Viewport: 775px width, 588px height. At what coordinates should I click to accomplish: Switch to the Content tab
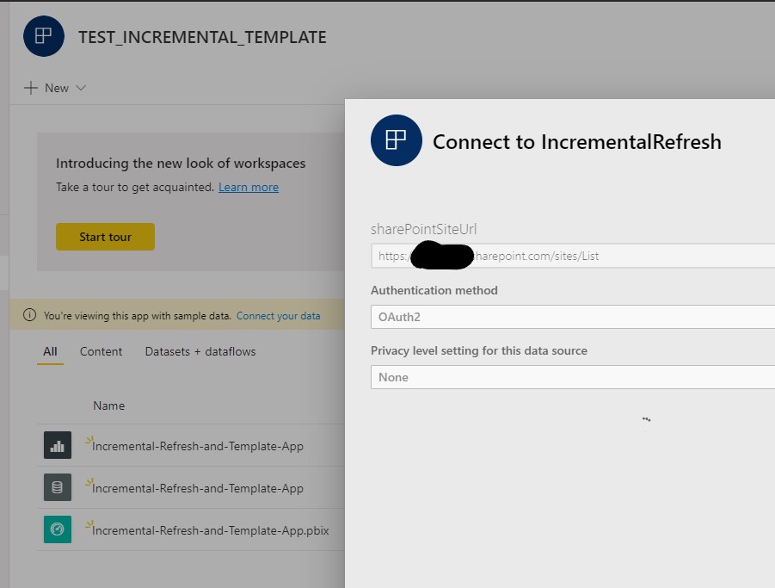tap(101, 351)
